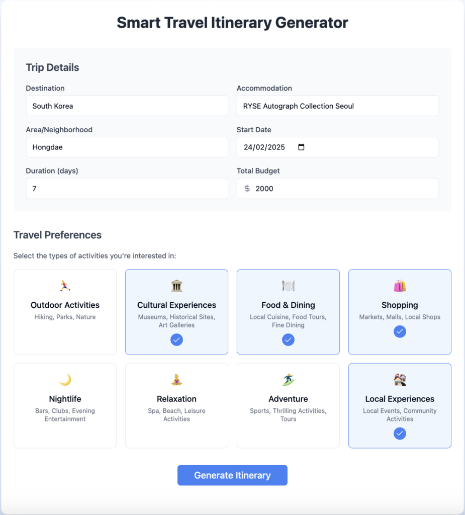Deselect the Food & Dining checkmark
This screenshot has height=515, width=465.
coord(288,340)
